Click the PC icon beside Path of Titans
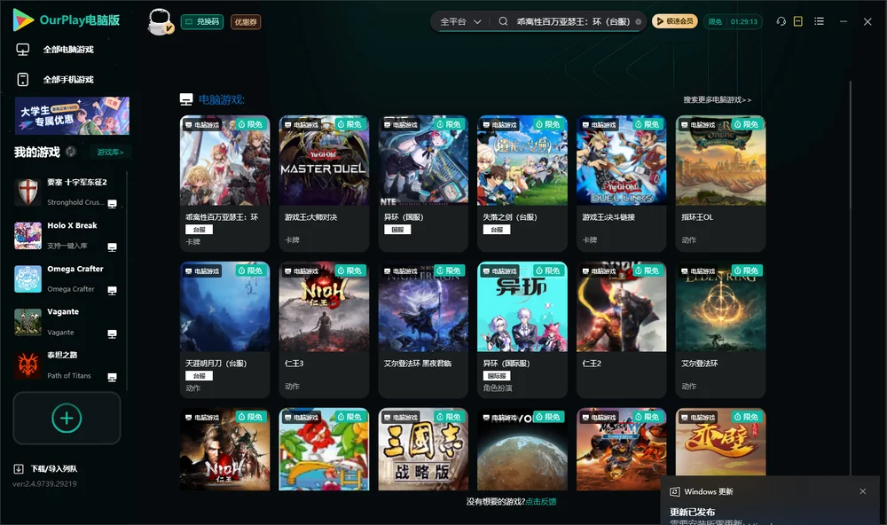 coord(112,378)
